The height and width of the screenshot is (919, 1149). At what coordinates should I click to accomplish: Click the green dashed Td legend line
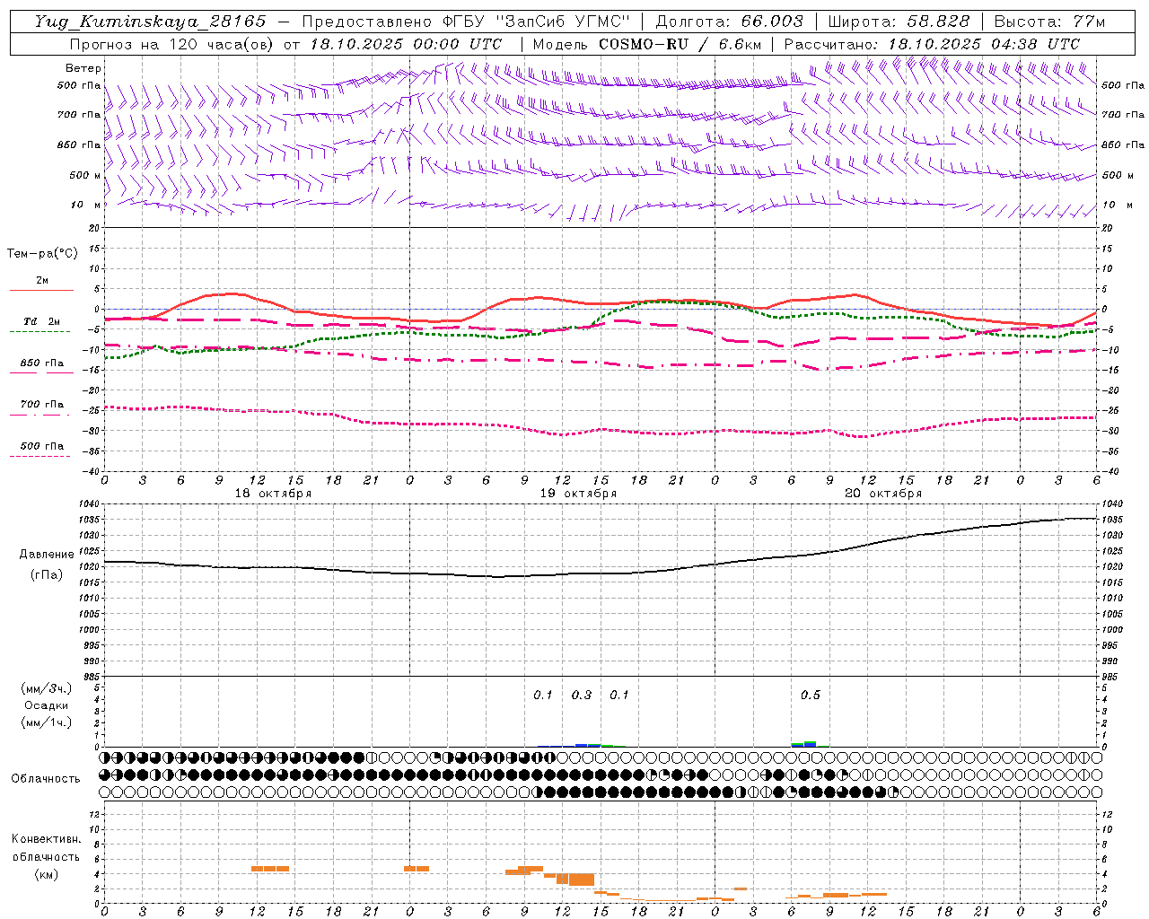39,332
